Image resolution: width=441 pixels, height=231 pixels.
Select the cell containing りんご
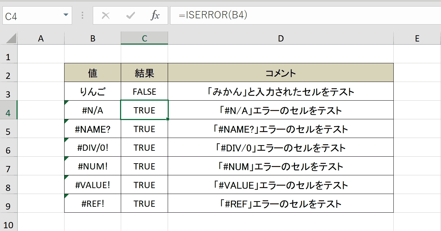tap(92, 91)
